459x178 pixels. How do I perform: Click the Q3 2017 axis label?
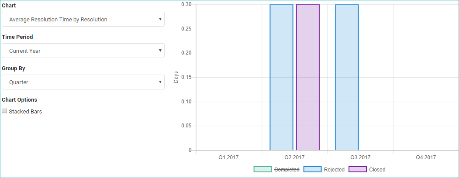[x=360, y=157]
